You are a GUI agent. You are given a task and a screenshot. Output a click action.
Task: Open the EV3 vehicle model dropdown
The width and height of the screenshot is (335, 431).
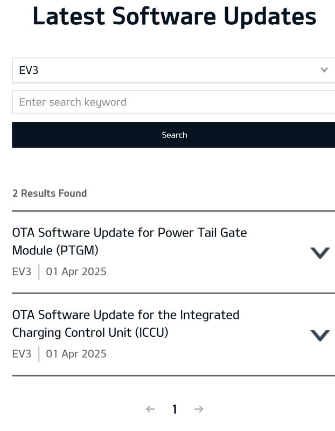pyautogui.click(x=172, y=70)
